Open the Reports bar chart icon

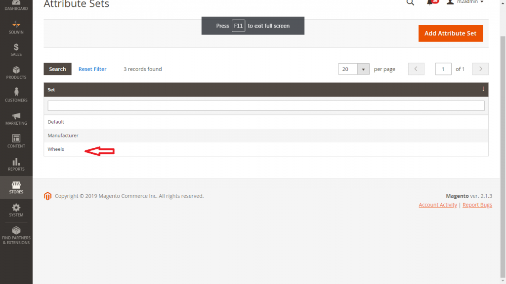16,162
